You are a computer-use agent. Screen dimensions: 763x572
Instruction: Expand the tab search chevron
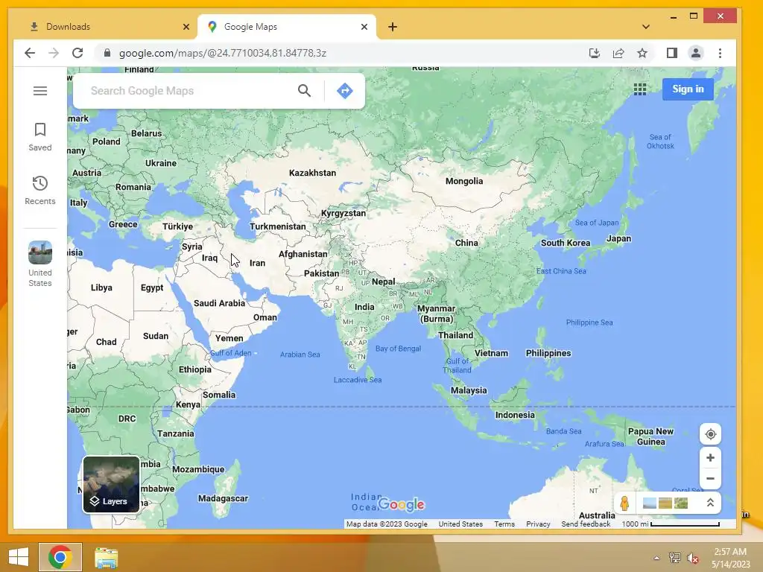646,28
